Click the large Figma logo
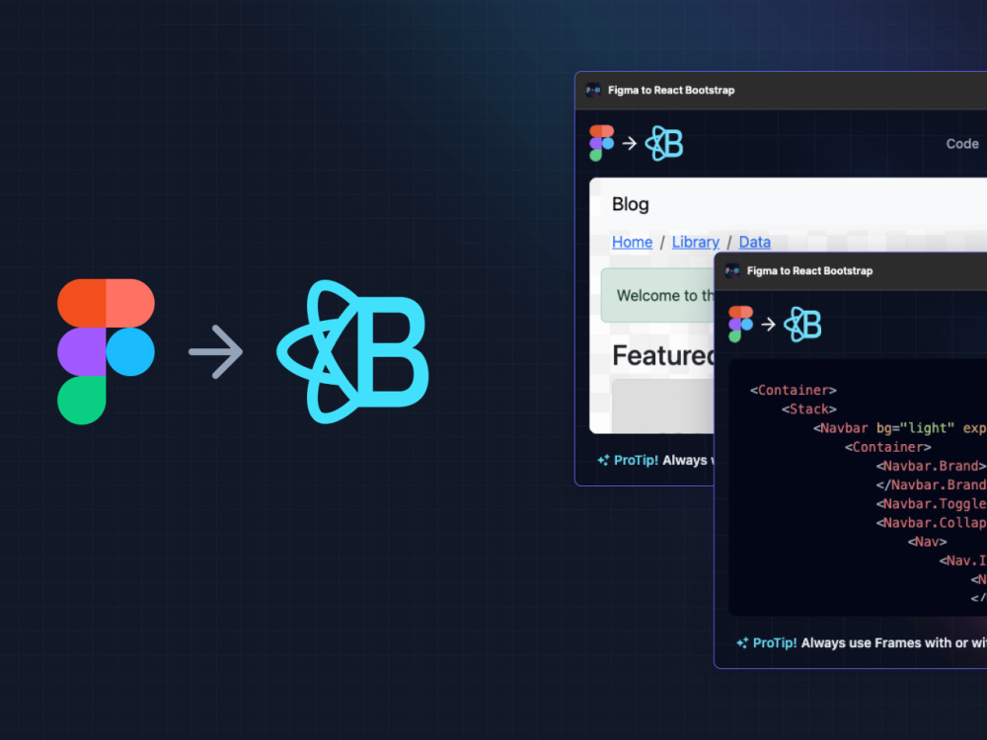This screenshot has height=740, width=987. (106, 352)
